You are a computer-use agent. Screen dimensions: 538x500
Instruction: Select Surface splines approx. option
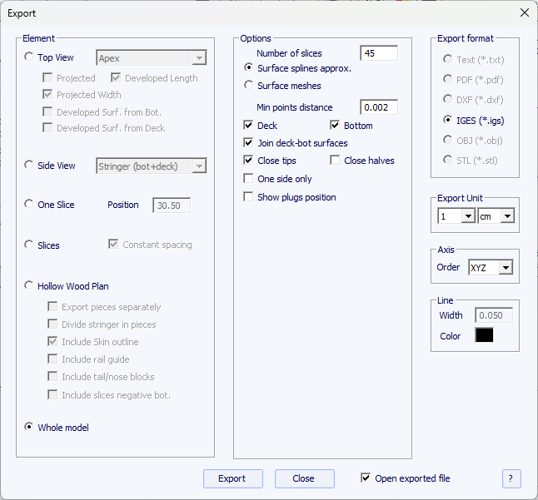tap(248, 67)
